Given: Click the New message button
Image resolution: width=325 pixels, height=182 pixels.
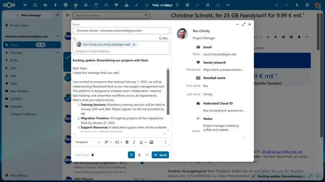Looking at the screenshot, I should click(28, 15).
